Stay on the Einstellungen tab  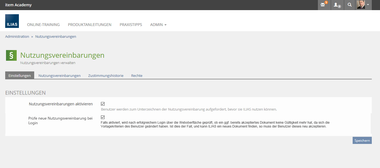pos(19,76)
